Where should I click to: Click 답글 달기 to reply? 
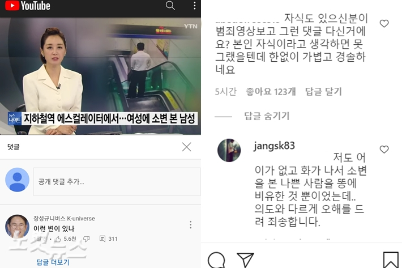click(x=323, y=92)
